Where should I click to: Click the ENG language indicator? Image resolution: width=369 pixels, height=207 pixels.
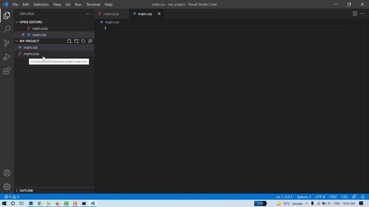(x=337, y=204)
